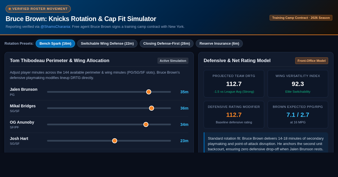The height and width of the screenshot is (177, 338).
Task: Click the 92.3 wing versatility value
Action: pyautogui.click(x=298, y=84)
